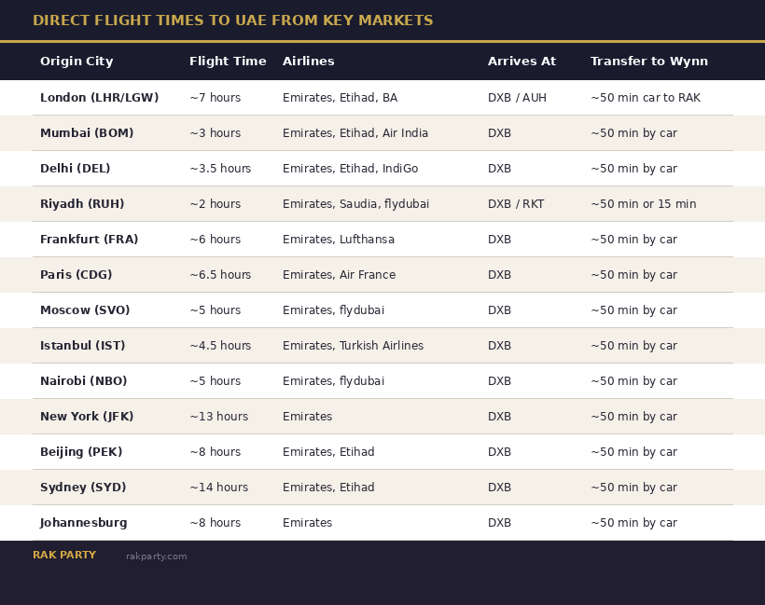Click the Riyadh arrival cell DXB / RKT
The image size is (765, 605).
pyautogui.click(x=515, y=204)
